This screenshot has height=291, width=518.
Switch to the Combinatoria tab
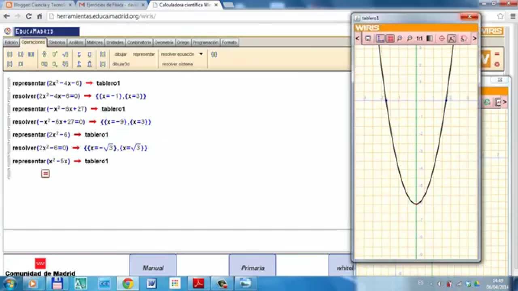(x=139, y=42)
